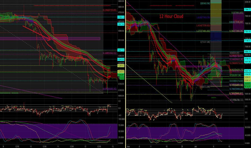Click the 0.236(6573.31) Fibonacci label

236,63
